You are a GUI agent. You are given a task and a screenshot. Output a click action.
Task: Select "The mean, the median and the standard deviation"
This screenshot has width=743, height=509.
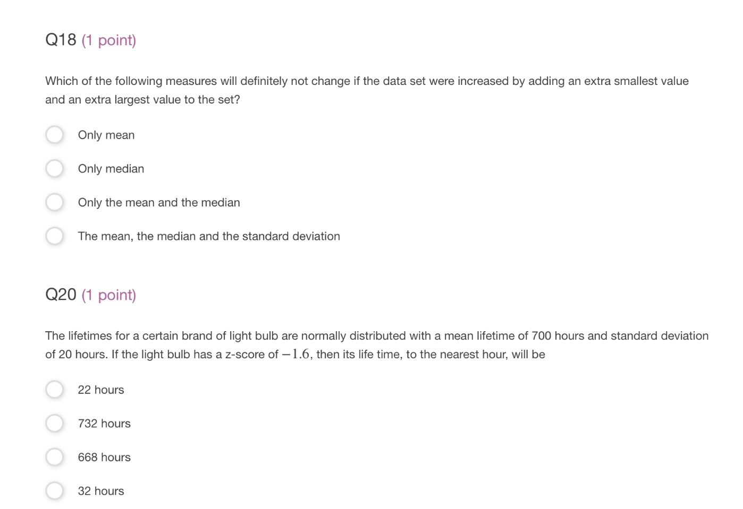click(54, 236)
